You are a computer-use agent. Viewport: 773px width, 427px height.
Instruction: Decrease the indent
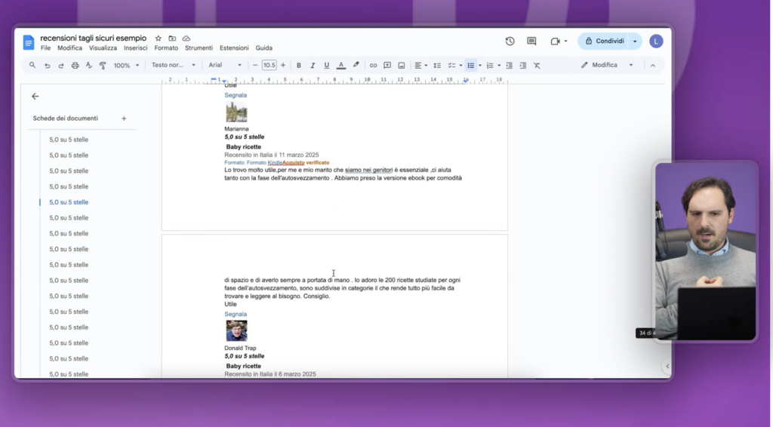coord(510,66)
